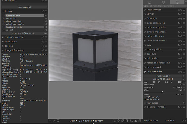Open the exposure module presets menu icon
The width and height of the screenshot is (187, 124).
[x=185, y=54]
